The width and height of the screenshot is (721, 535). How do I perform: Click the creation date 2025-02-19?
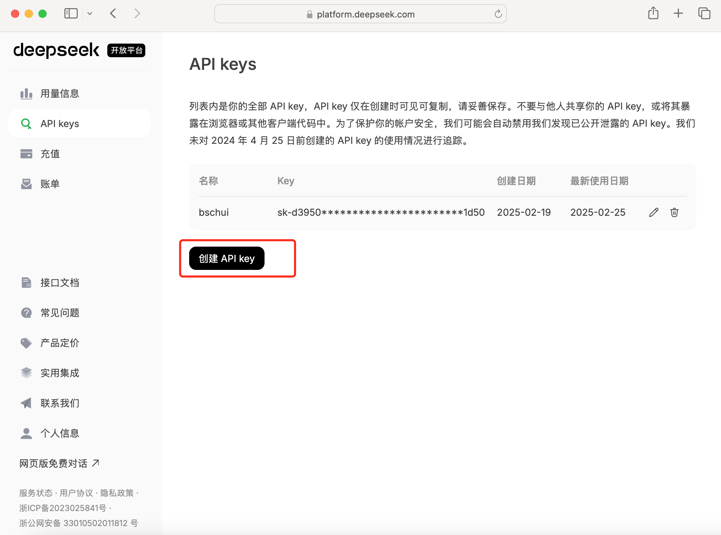(x=524, y=212)
